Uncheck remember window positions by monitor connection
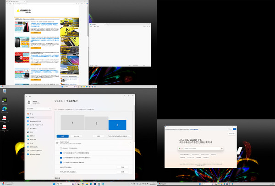The width and height of the screenshot is (275, 186). coord(61,153)
